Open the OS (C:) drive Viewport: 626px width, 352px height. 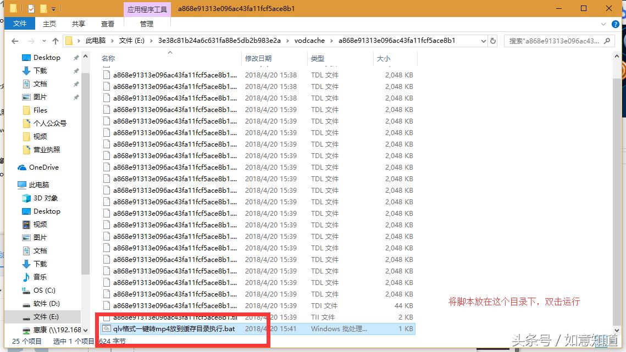click(45, 290)
